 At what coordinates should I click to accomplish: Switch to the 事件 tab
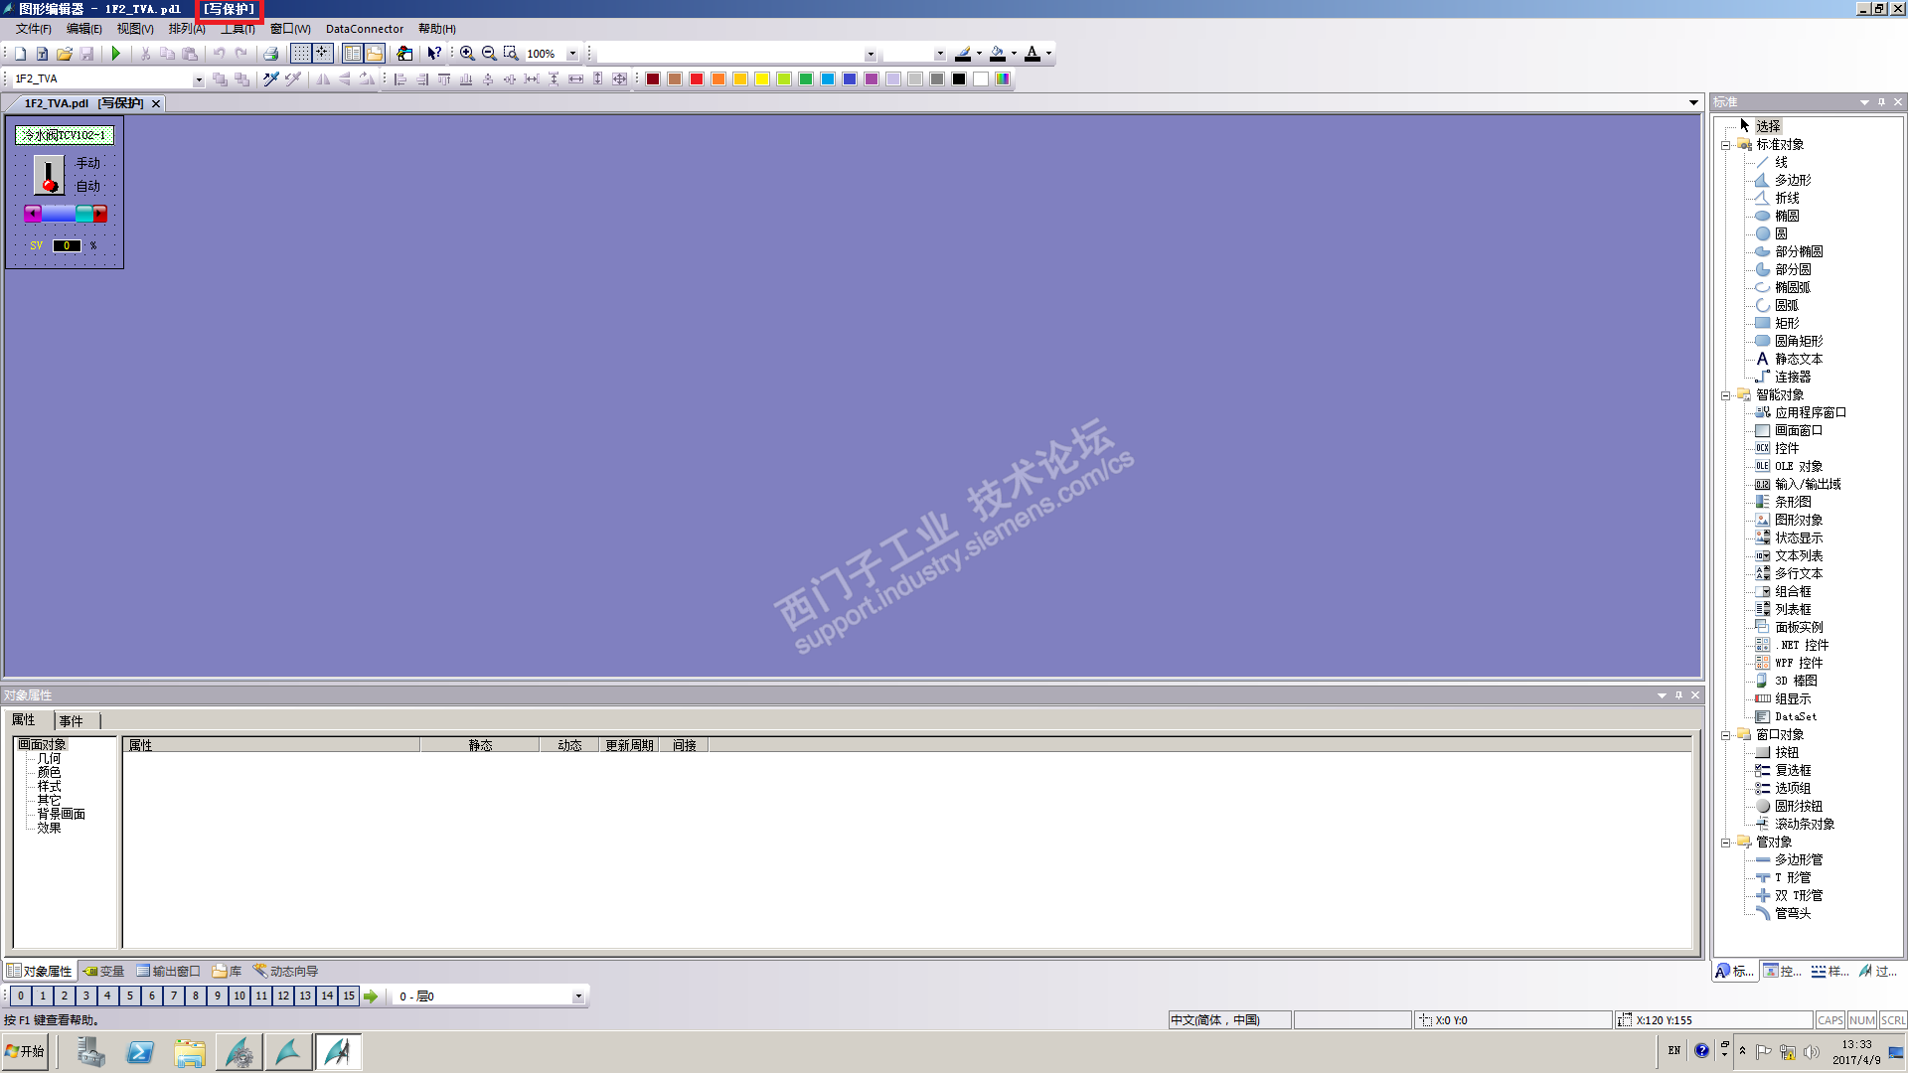point(71,720)
